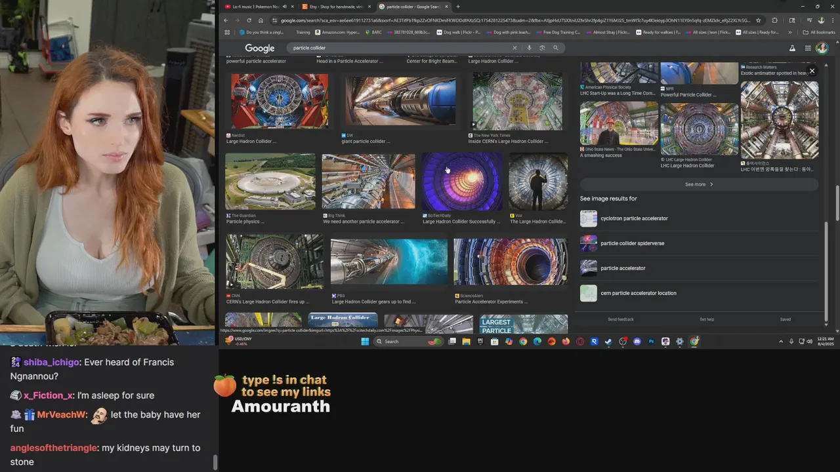This screenshot has height=472, width=840.
Task: Open taskbar clock showing 12:21 AM
Action: click(x=824, y=342)
